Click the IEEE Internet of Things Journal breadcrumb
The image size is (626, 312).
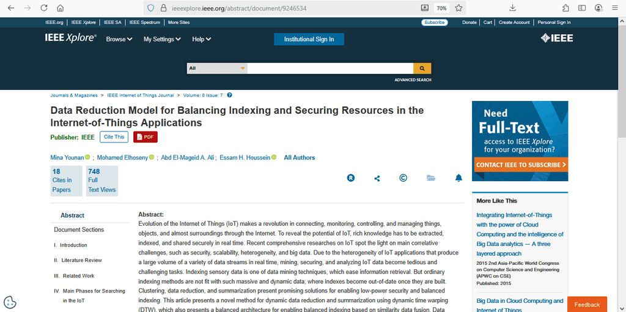coord(141,95)
